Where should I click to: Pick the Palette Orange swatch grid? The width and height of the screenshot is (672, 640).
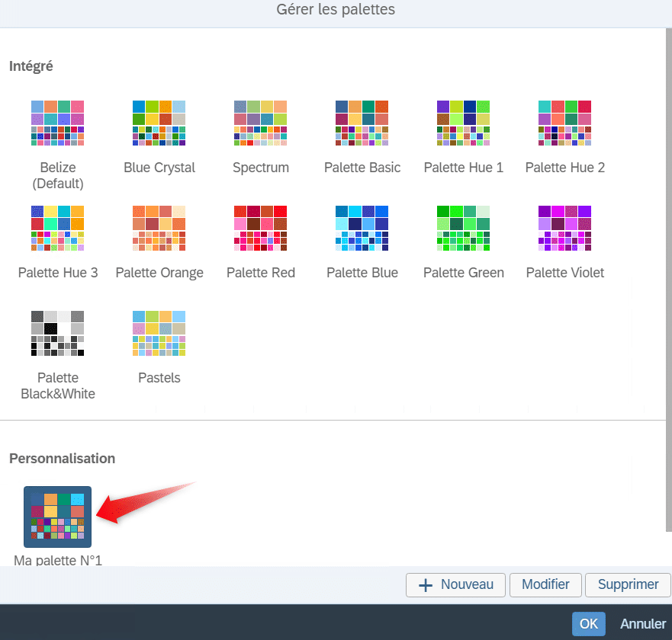(159, 228)
